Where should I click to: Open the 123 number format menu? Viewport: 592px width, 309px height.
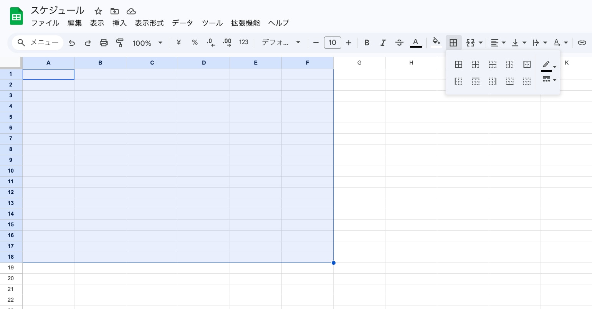click(x=243, y=43)
